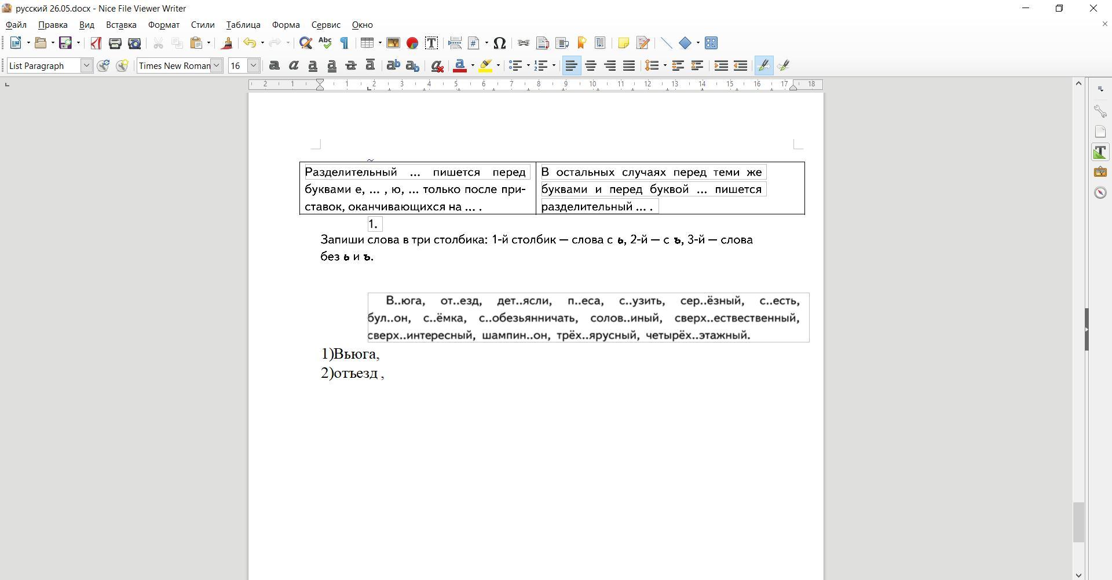1112x580 pixels.
Task: Clear direct formatting
Action: [437, 65]
